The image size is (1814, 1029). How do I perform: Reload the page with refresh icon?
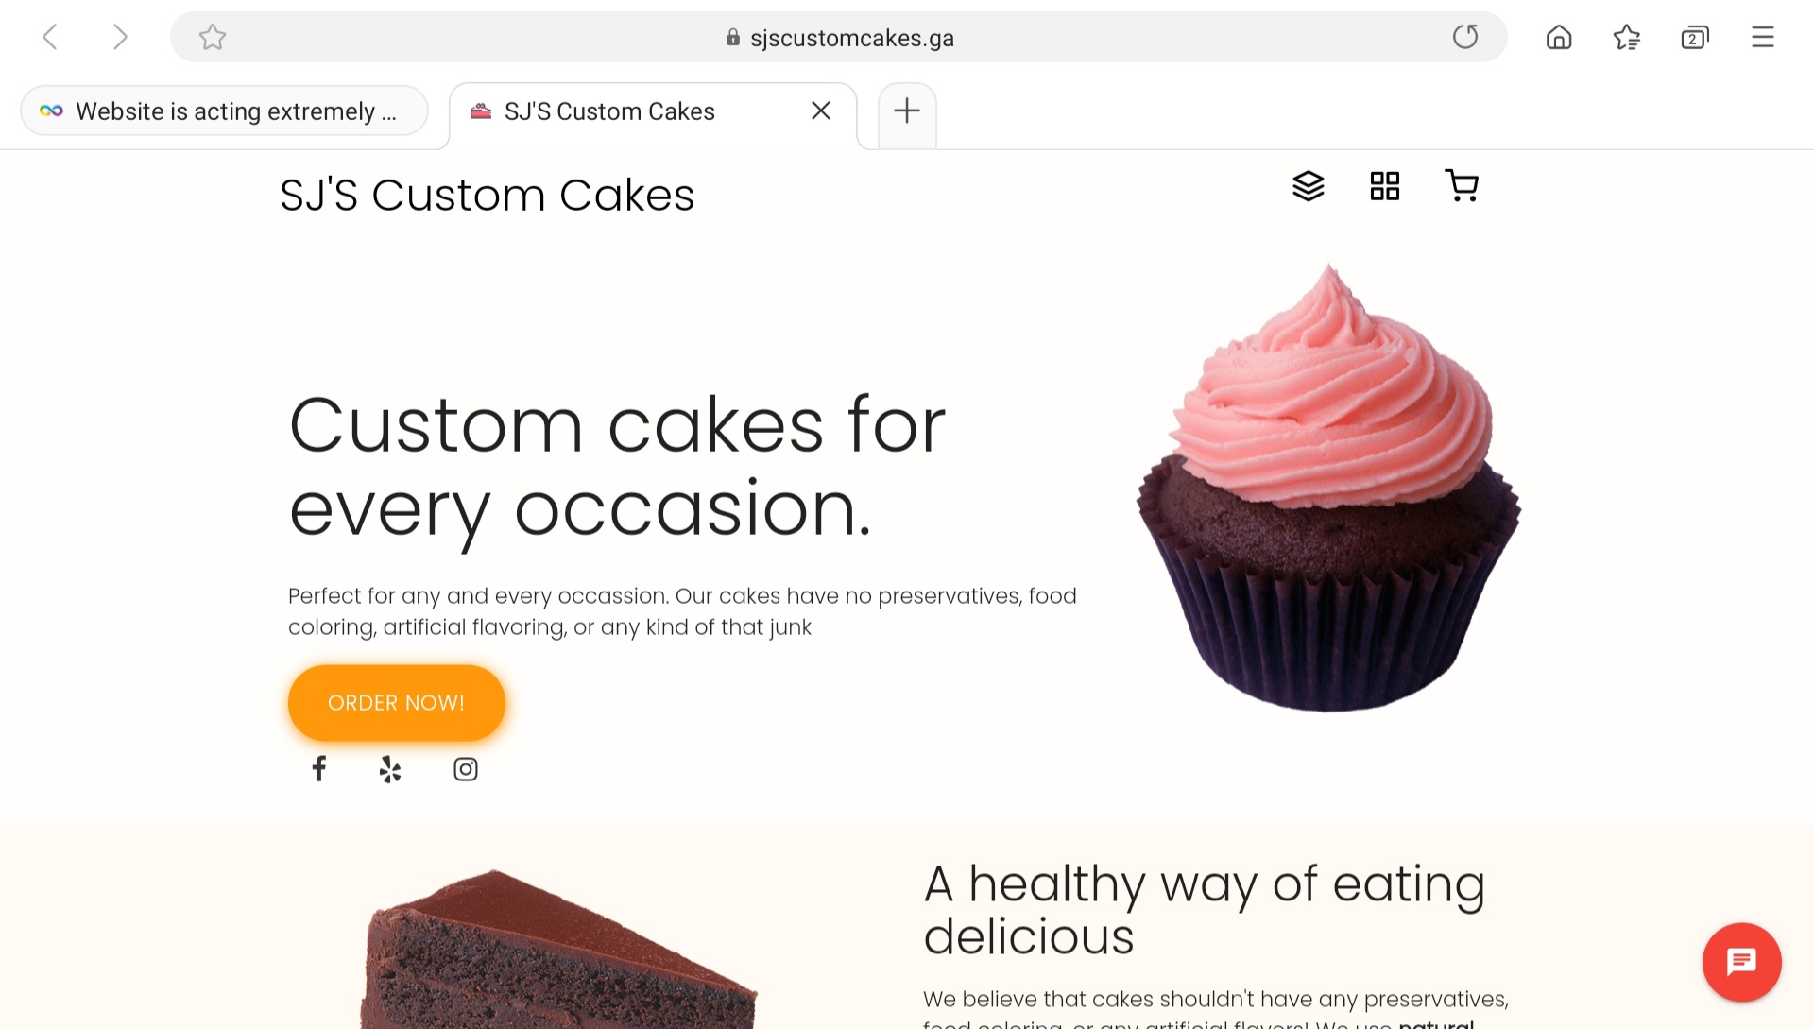point(1465,37)
